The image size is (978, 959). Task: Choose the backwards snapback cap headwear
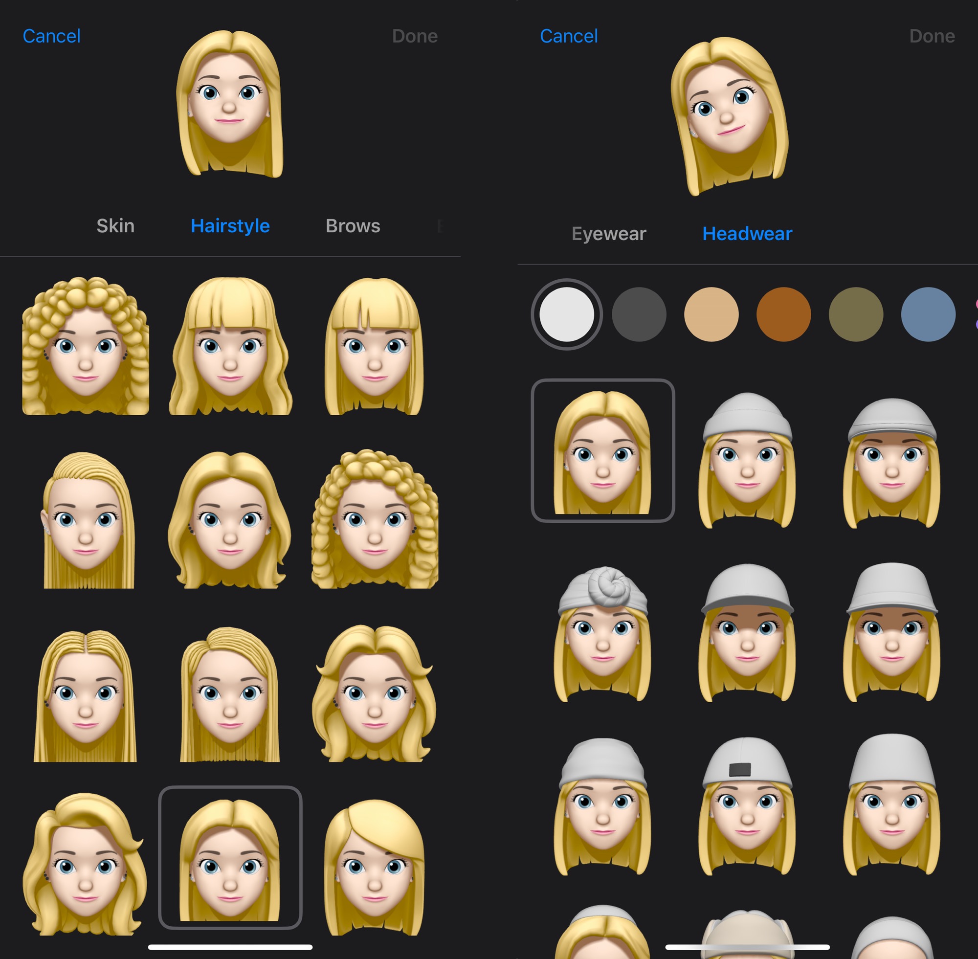(747, 806)
